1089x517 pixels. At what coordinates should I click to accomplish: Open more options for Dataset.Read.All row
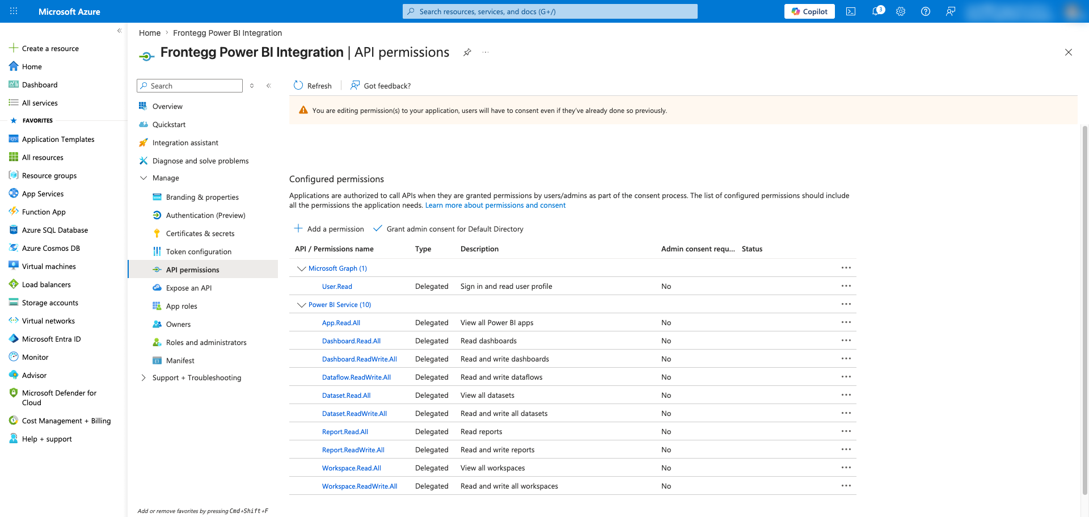tap(846, 395)
